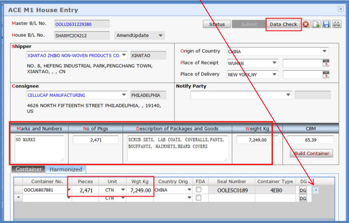The image size is (349, 223).
Task: Click the new document icon
Action: pos(316,24)
